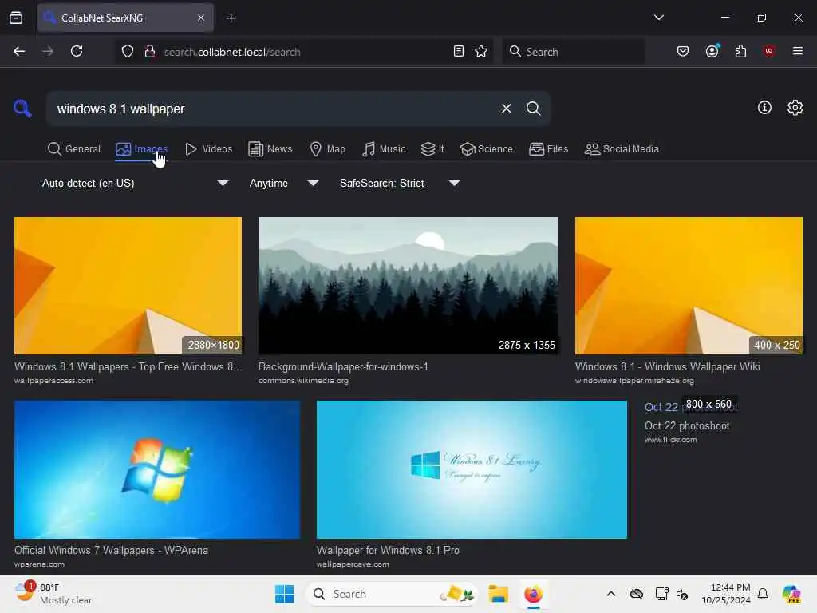Viewport: 817px width, 613px height.
Task: Open Extensions puzzle icon
Action: pos(740,51)
